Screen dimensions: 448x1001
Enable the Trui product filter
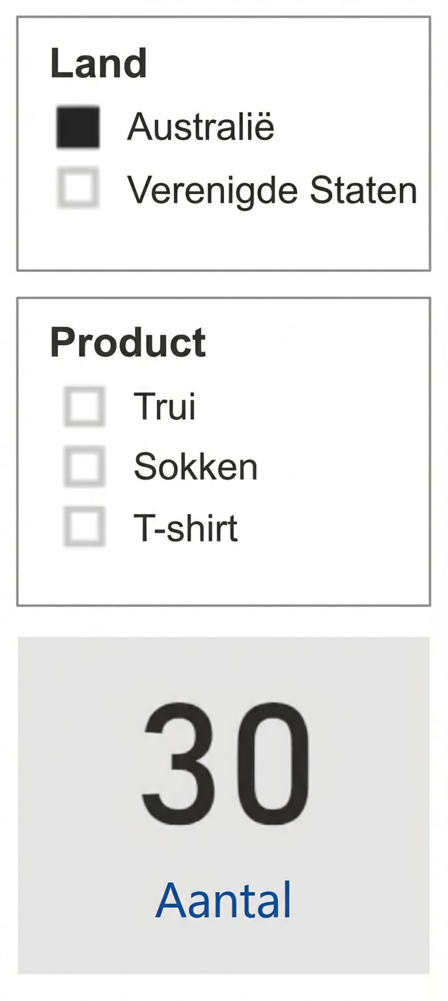(85, 406)
